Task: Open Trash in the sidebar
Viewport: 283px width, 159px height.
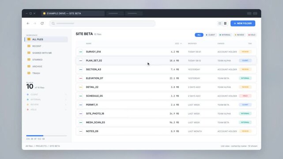Action: click(46, 73)
